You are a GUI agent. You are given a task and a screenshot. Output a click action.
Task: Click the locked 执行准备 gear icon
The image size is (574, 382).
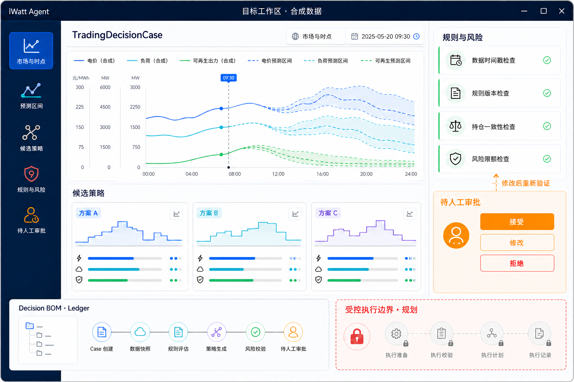point(396,334)
